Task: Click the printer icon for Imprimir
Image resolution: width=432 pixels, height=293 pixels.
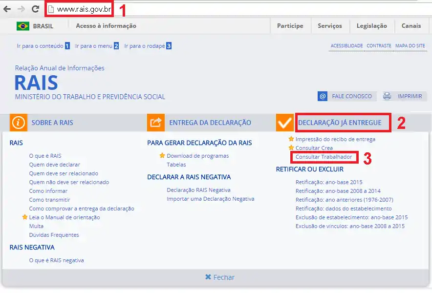Action: click(387, 96)
